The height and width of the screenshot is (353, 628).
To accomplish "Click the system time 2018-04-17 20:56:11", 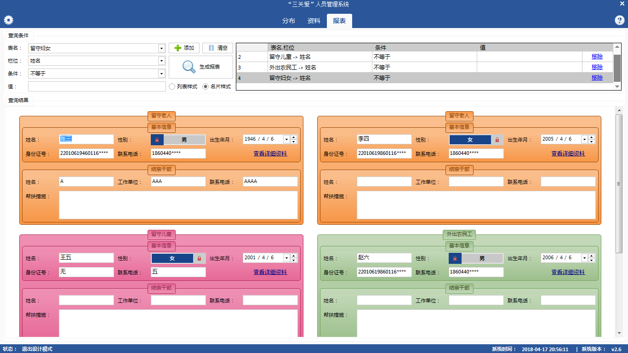I will (x=545, y=349).
